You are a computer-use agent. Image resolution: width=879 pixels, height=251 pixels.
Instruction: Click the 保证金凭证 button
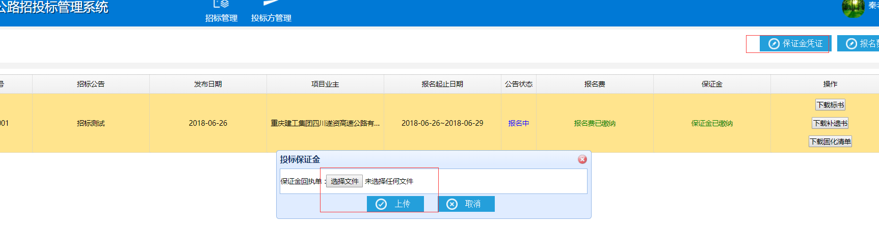[x=795, y=44]
